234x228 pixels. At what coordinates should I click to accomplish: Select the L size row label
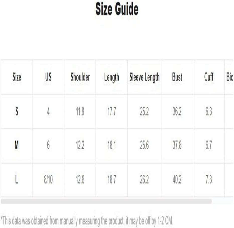click(x=17, y=180)
